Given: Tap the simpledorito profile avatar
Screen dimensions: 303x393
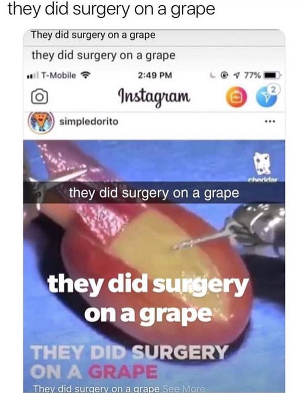Looking at the screenshot, I should (x=41, y=123).
